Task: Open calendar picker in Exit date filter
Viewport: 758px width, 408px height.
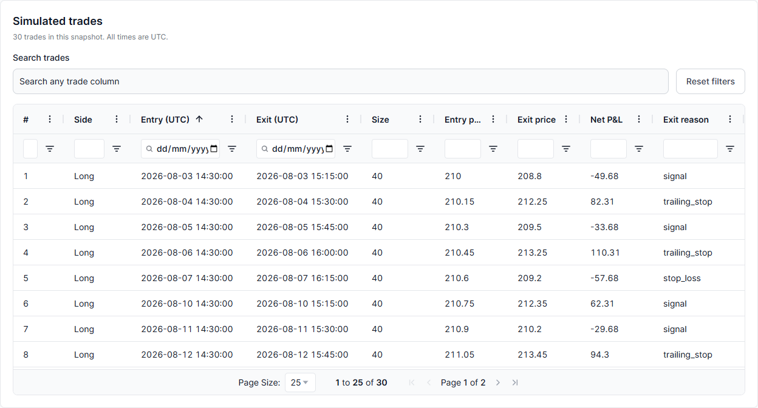Action: [x=329, y=149]
